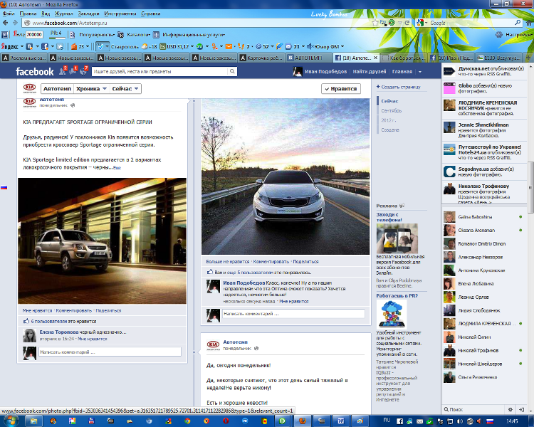Click the Настройки gear in toolbar
Screen dimensions: 534x427
click(499, 35)
